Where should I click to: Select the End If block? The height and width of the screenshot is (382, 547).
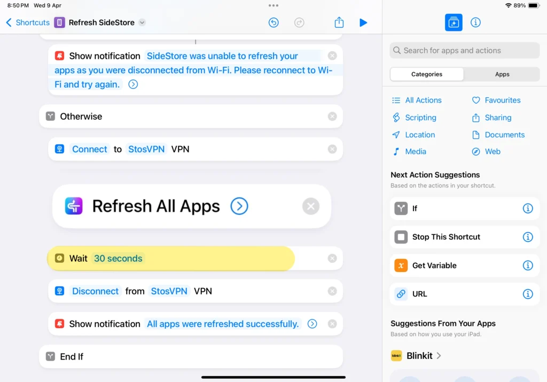coord(191,356)
